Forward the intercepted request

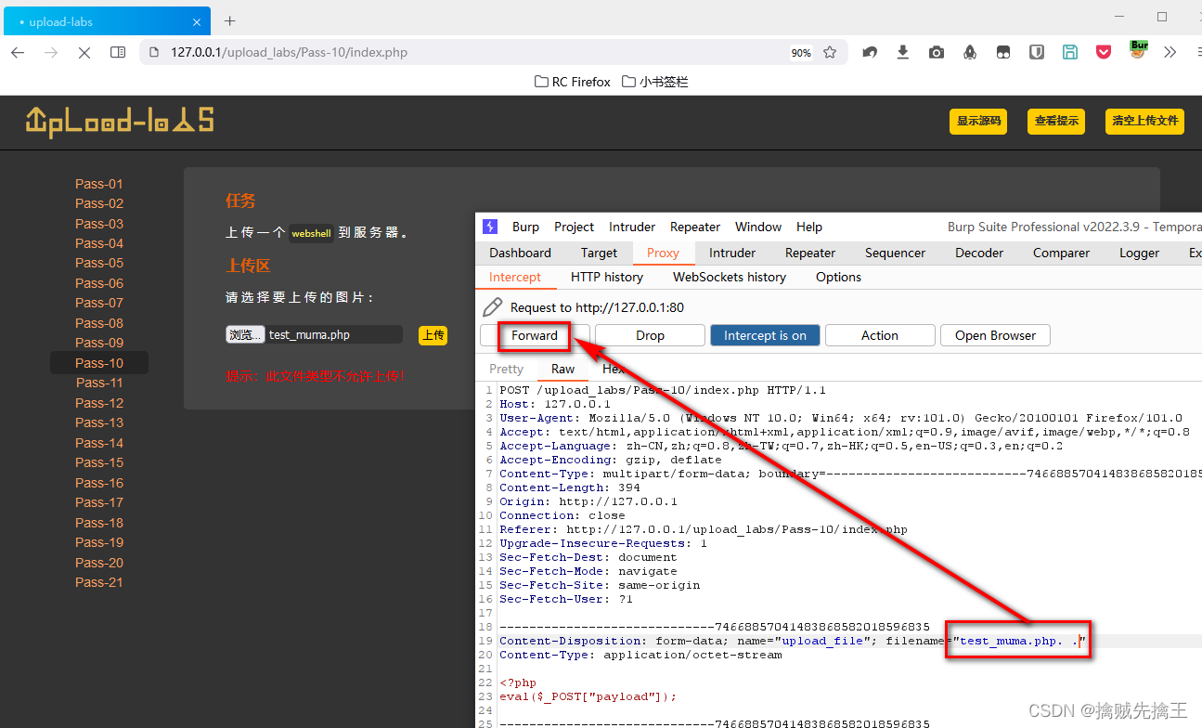[535, 335]
